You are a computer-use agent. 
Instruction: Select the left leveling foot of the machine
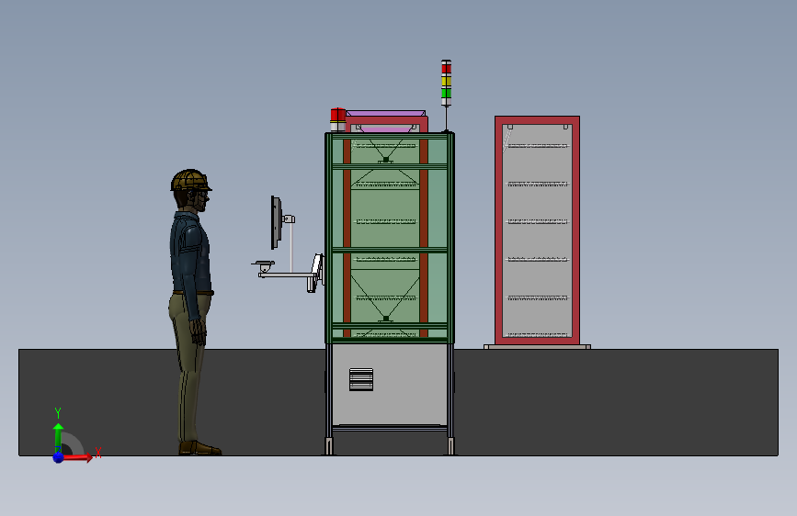tap(329, 446)
